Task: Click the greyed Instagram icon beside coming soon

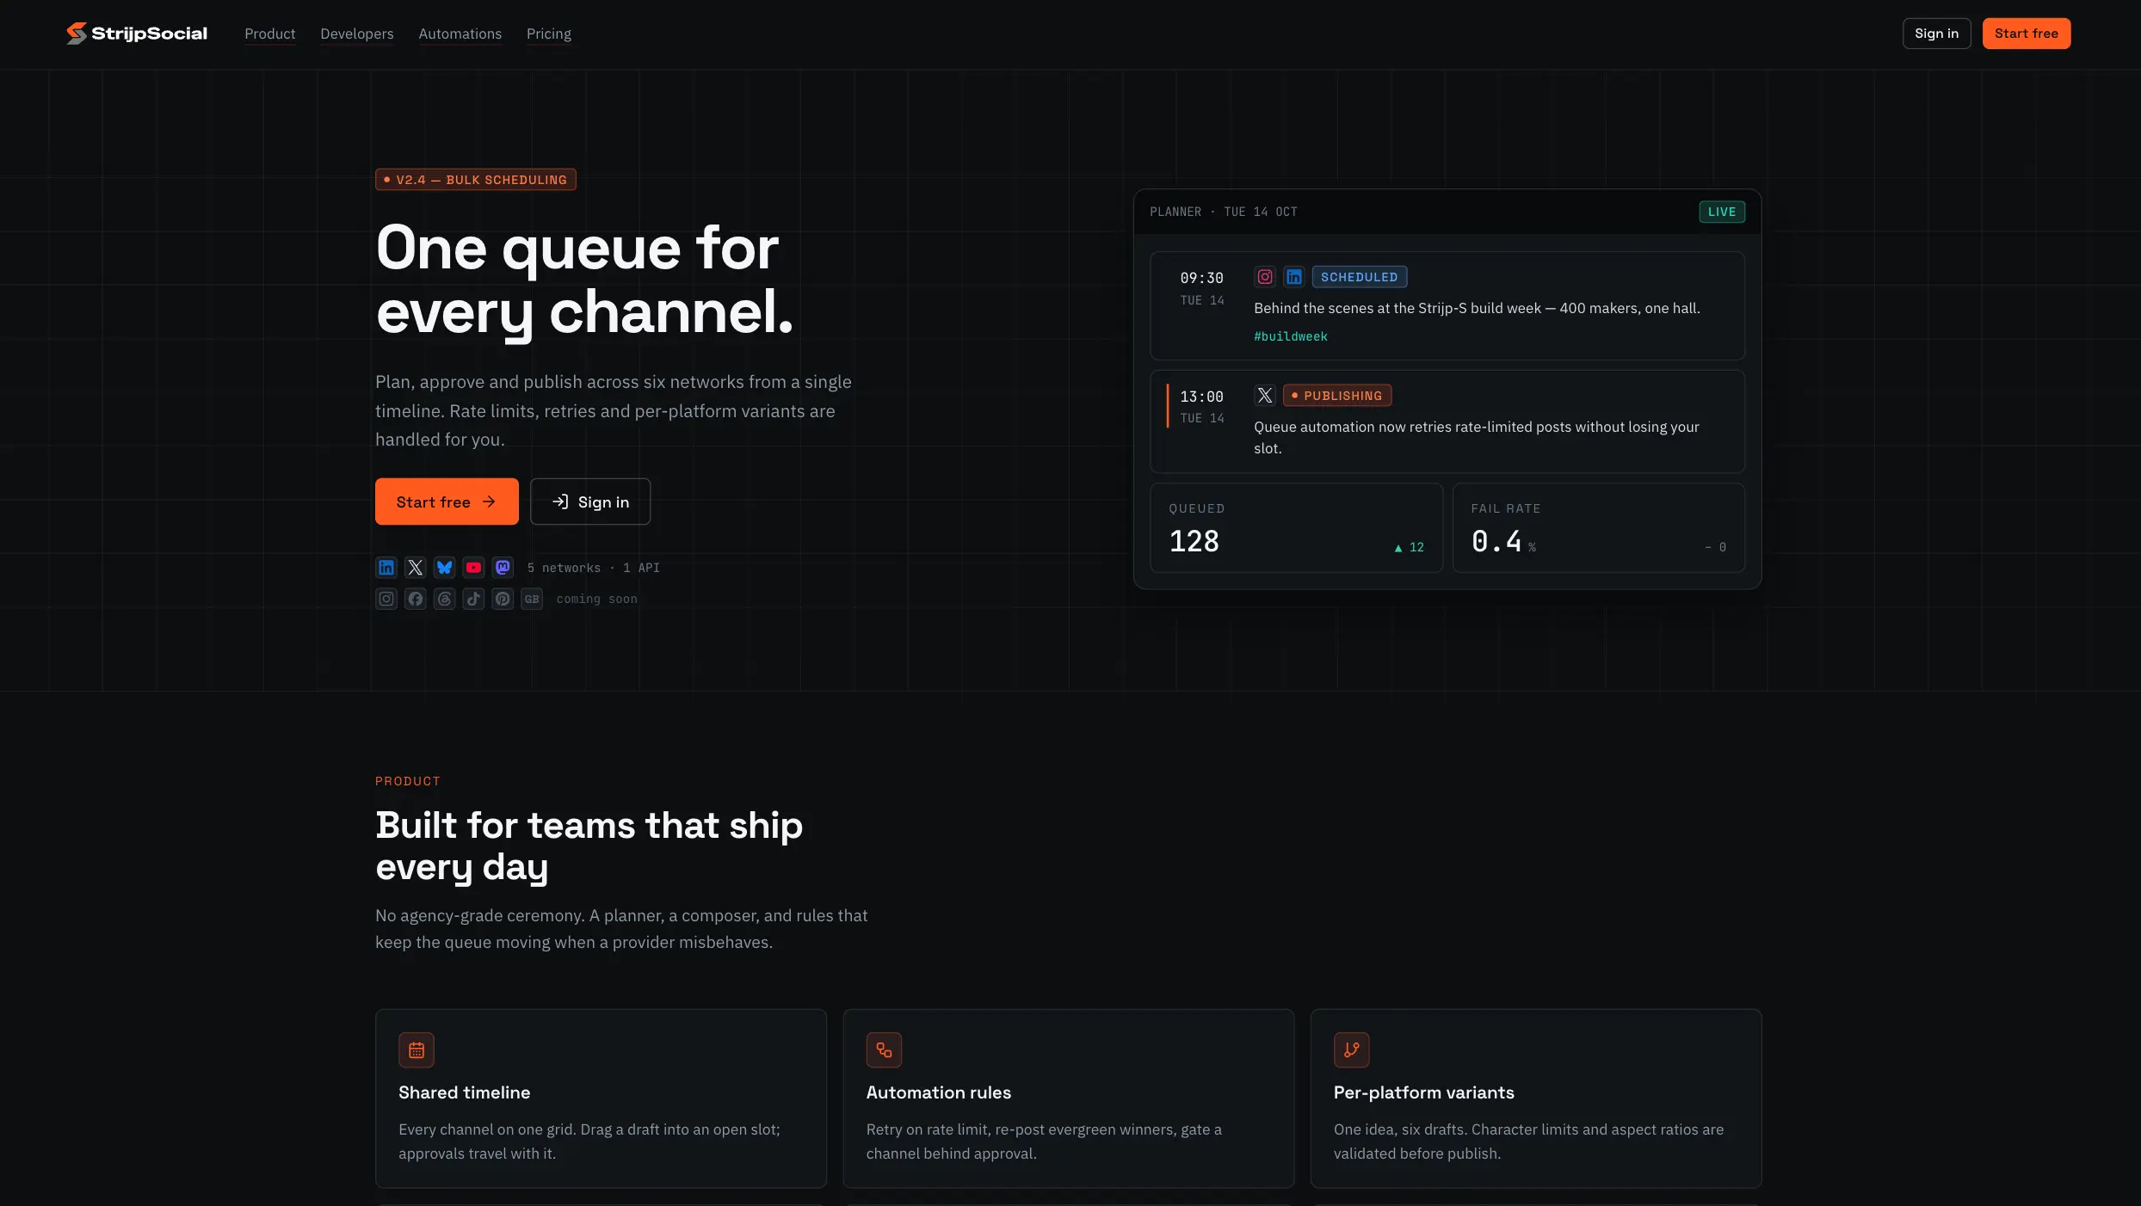Action: 386,599
